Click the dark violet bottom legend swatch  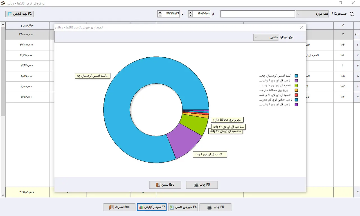[296, 105]
